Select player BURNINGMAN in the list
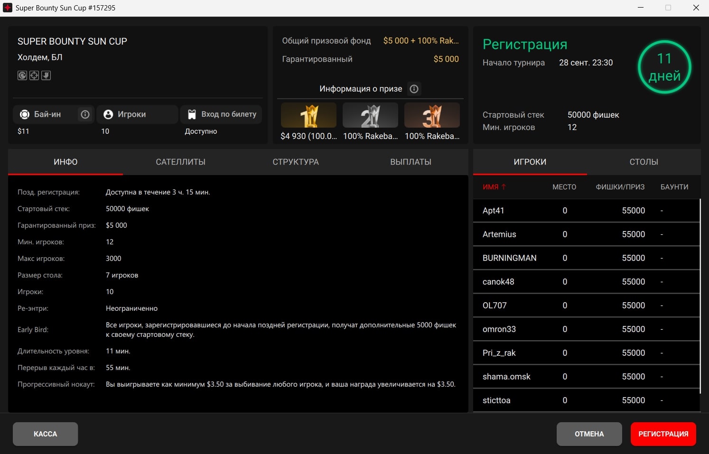Image resolution: width=709 pixels, height=454 pixels. 510,258
